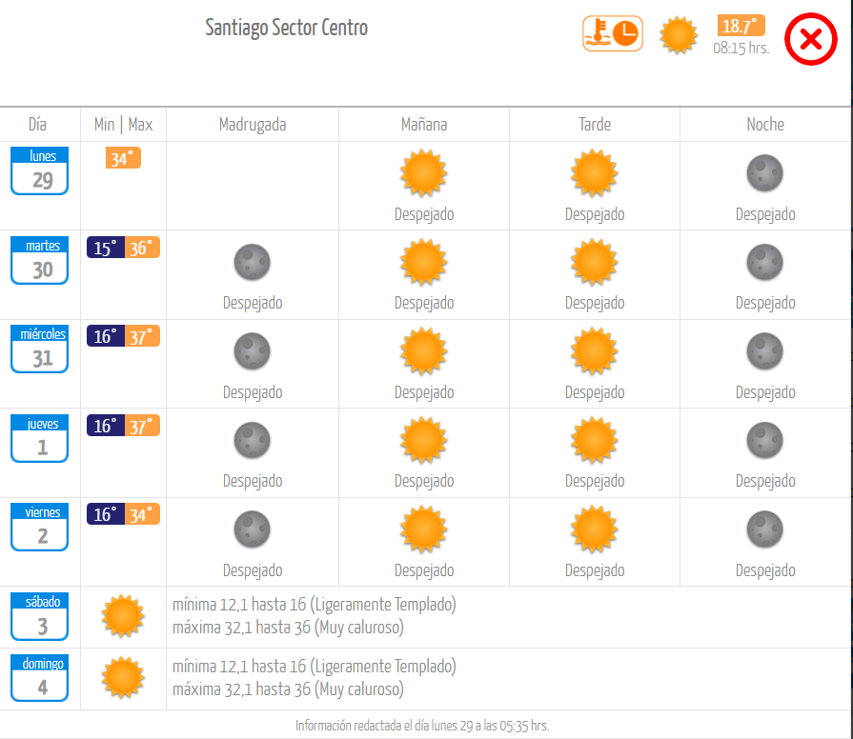Image resolution: width=853 pixels, height=739 pixels.
Task: Select the miércoles 31 calendar icon
Action: (40, 349)
